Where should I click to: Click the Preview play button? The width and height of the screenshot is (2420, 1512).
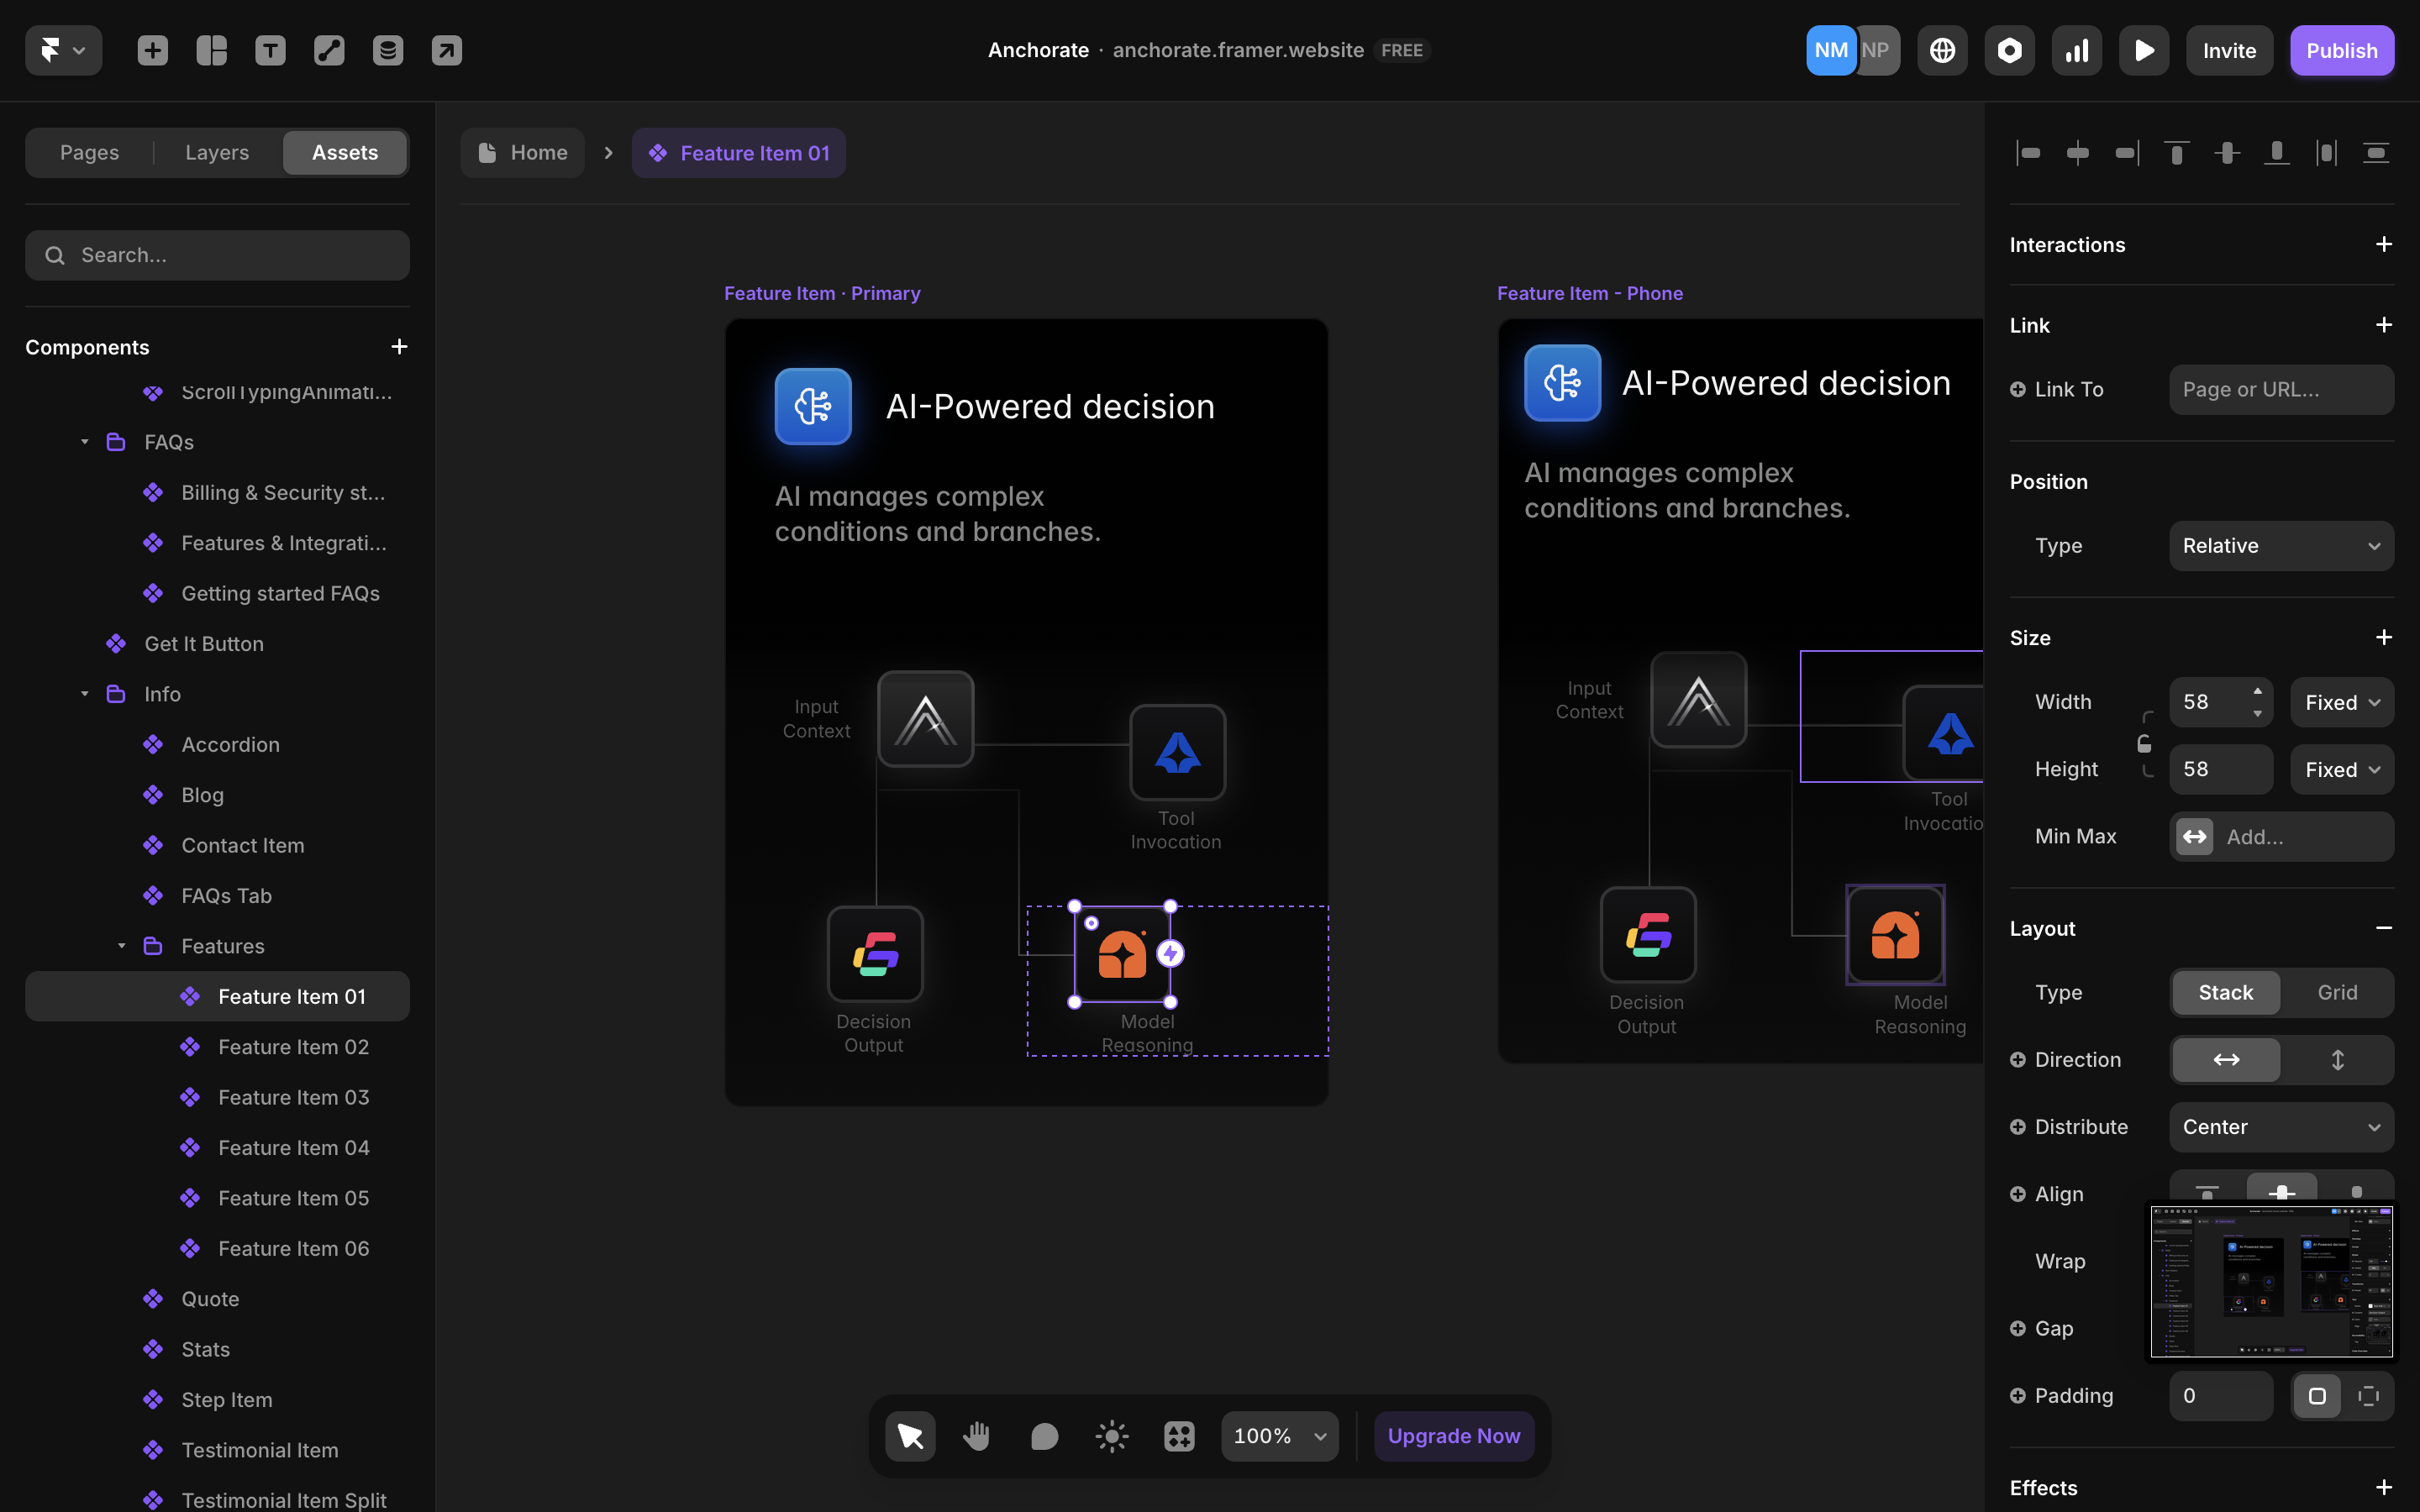click(2143, 50)
